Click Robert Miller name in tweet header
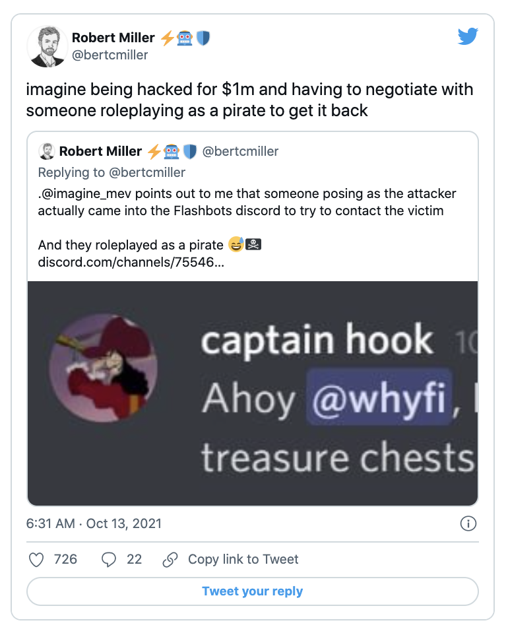This screenshot has height=635, width=508. (113, 38)
